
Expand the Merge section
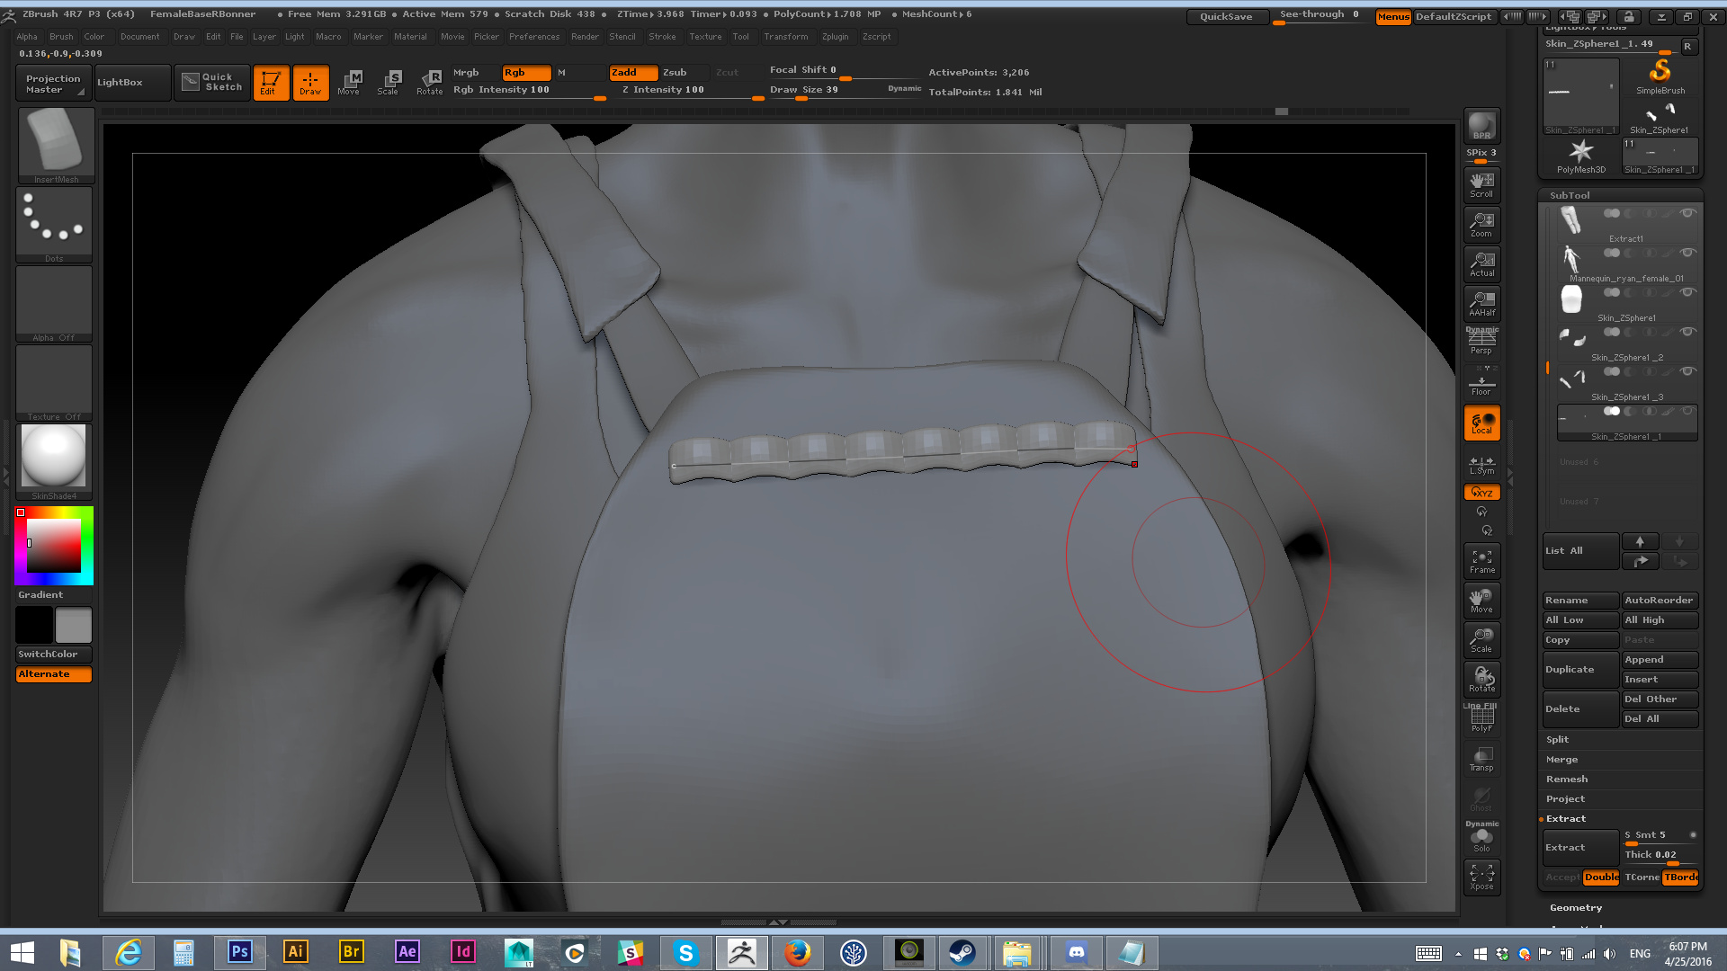[1562, 759]
